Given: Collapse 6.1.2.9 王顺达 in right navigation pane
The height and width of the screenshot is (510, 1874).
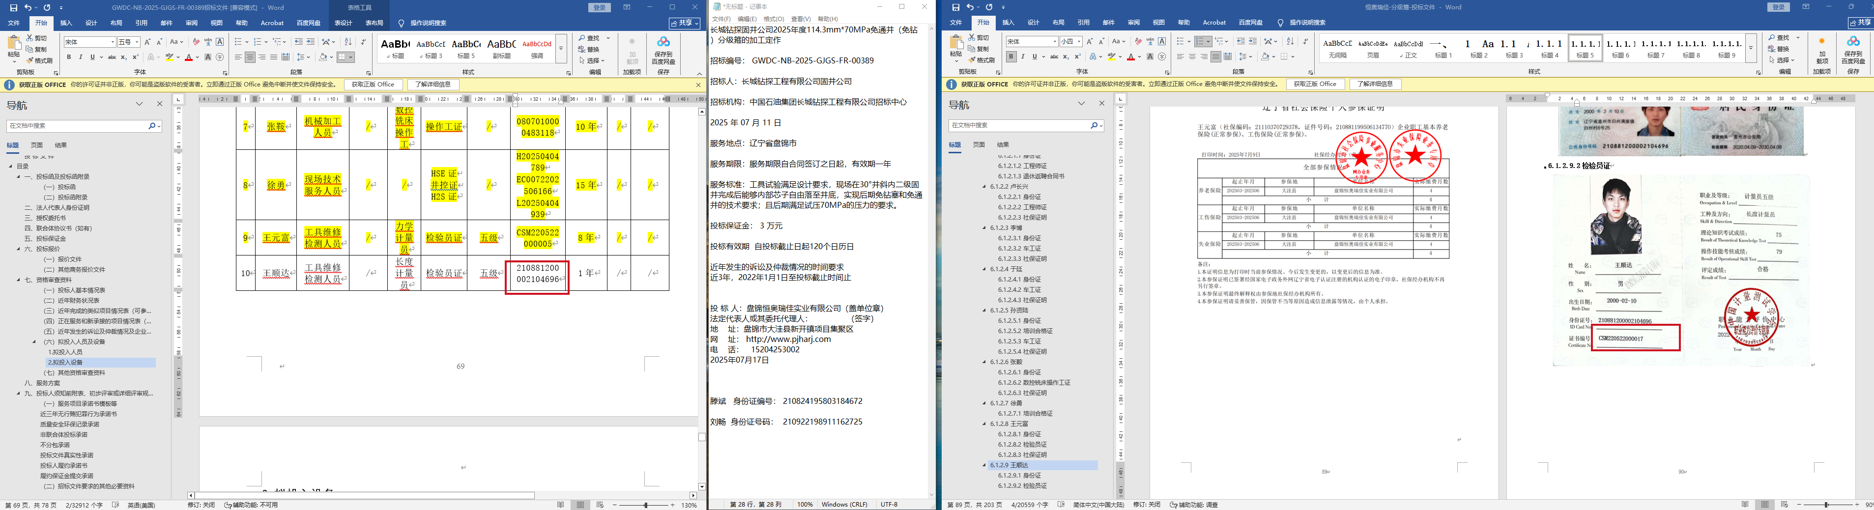Looking at the screenshot, I should coord(985,465).
